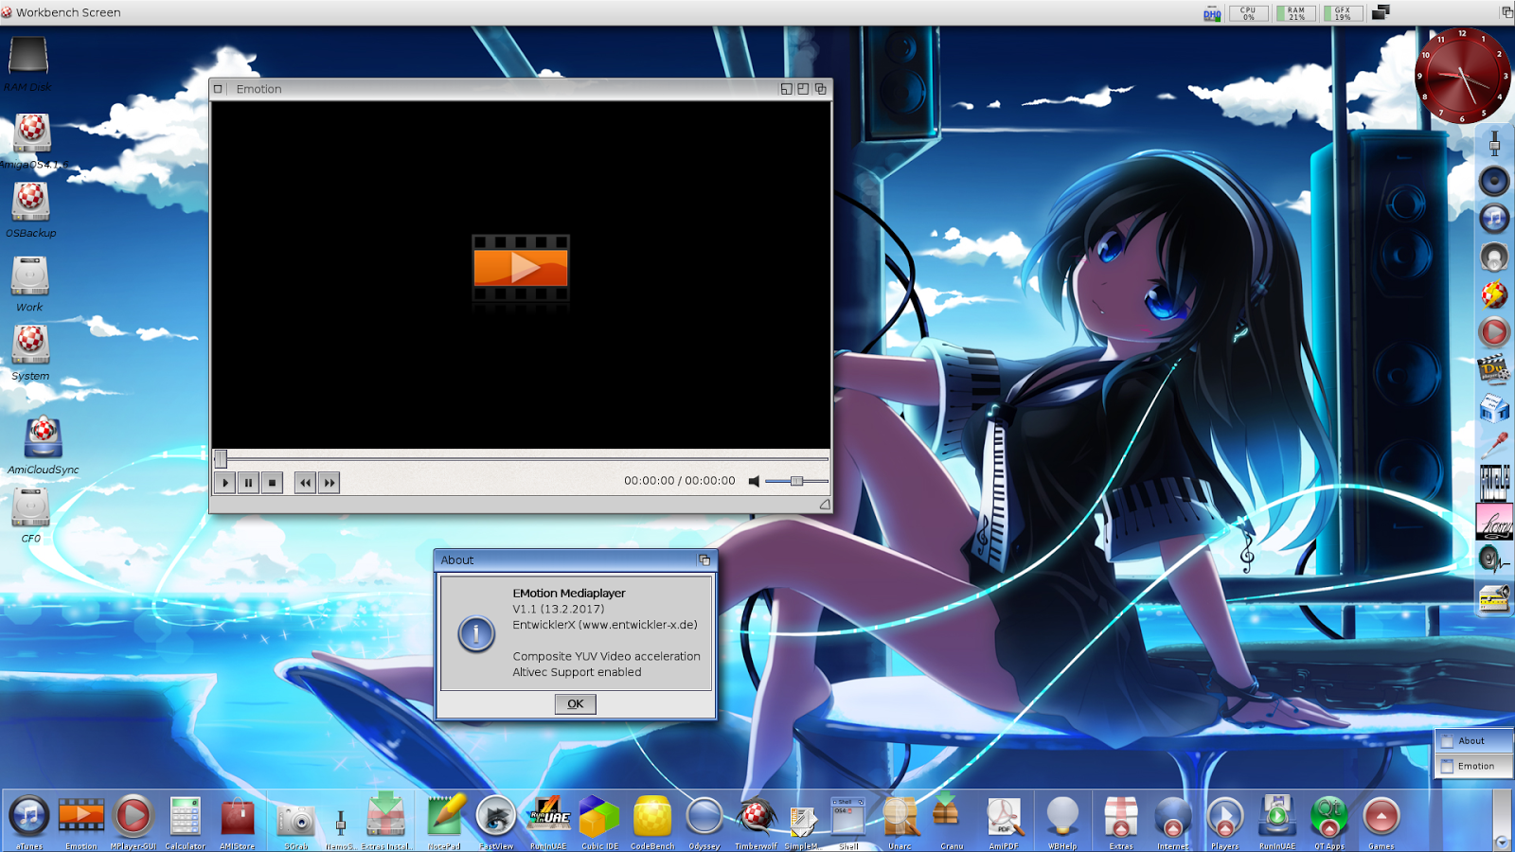Launch SGrab screenshot tool from dock
Screen dimensions: 1515x852
click(296, 822)
